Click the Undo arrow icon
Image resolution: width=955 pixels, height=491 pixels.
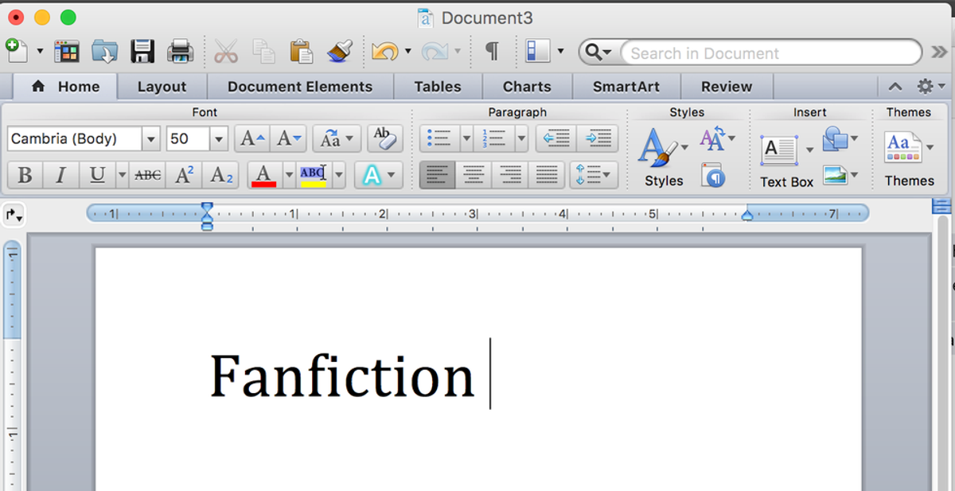click(x=384, y=52)
